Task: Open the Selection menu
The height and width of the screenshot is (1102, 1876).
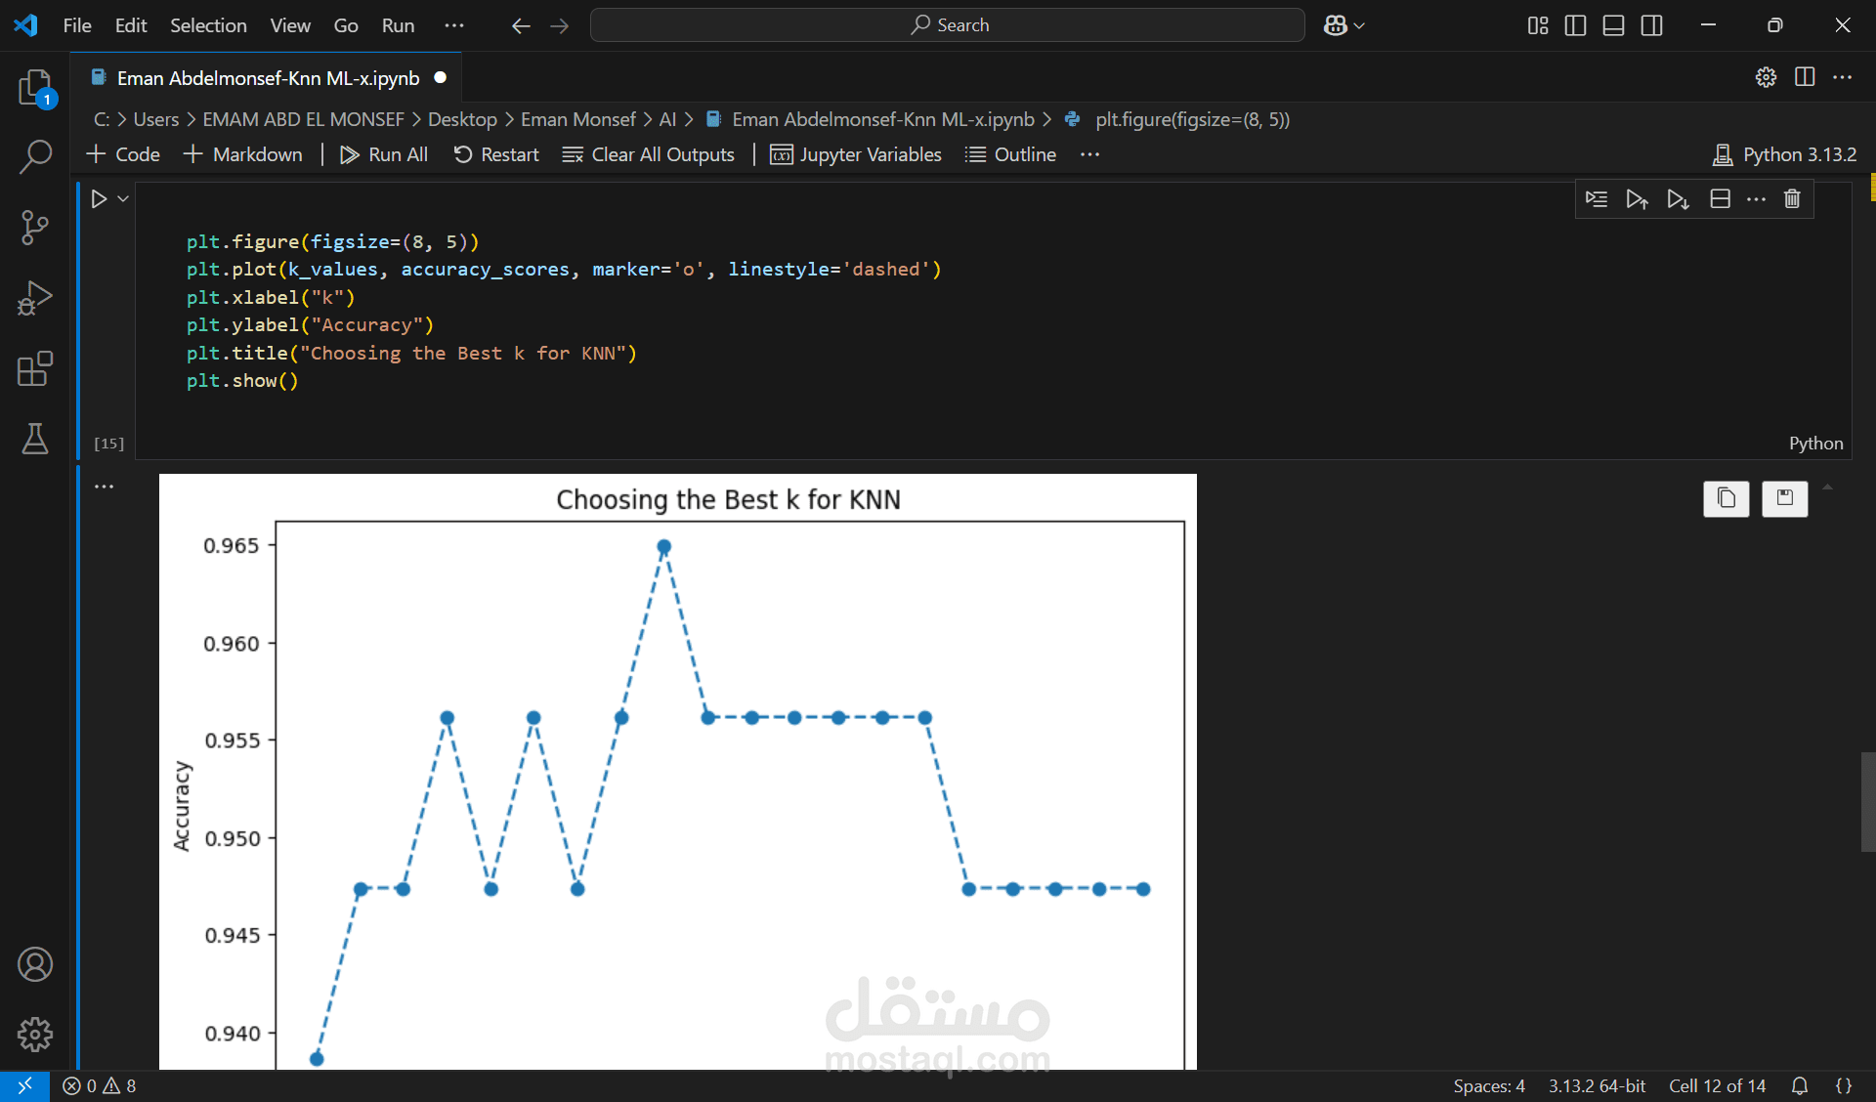Action: (x=208, y=25)
